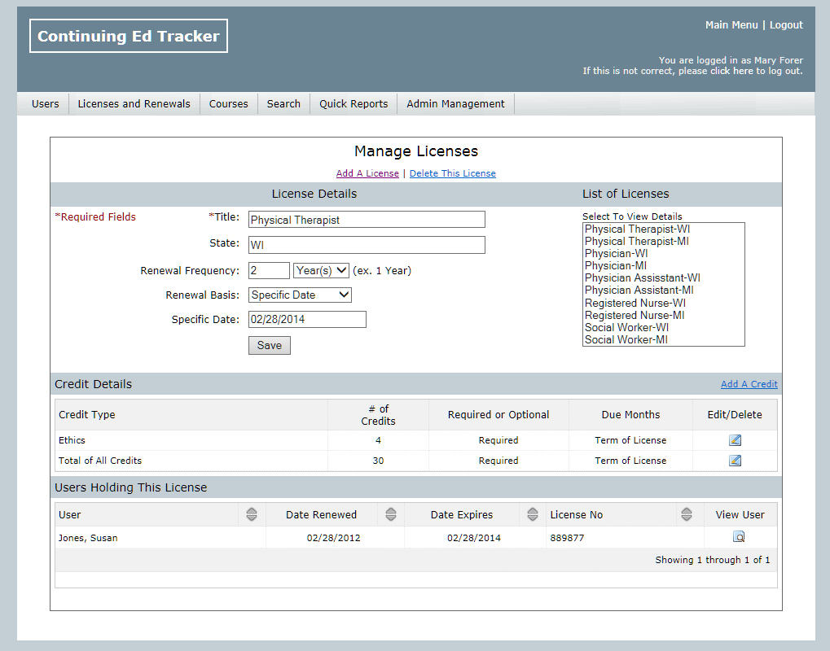Click the Logout link

(x=786, y=25)
